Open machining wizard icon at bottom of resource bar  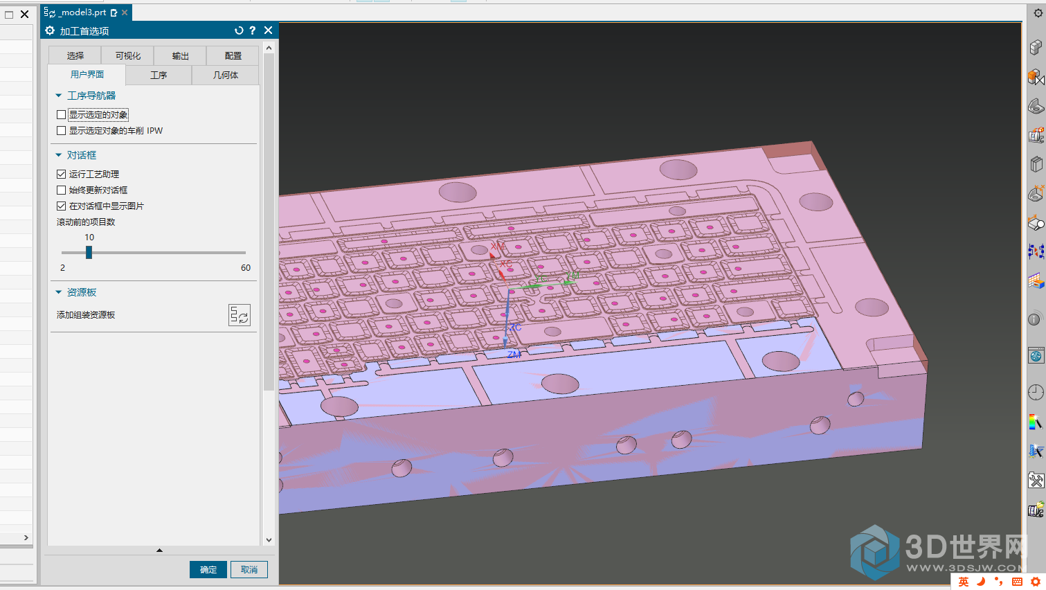[x=1036, y=510]
